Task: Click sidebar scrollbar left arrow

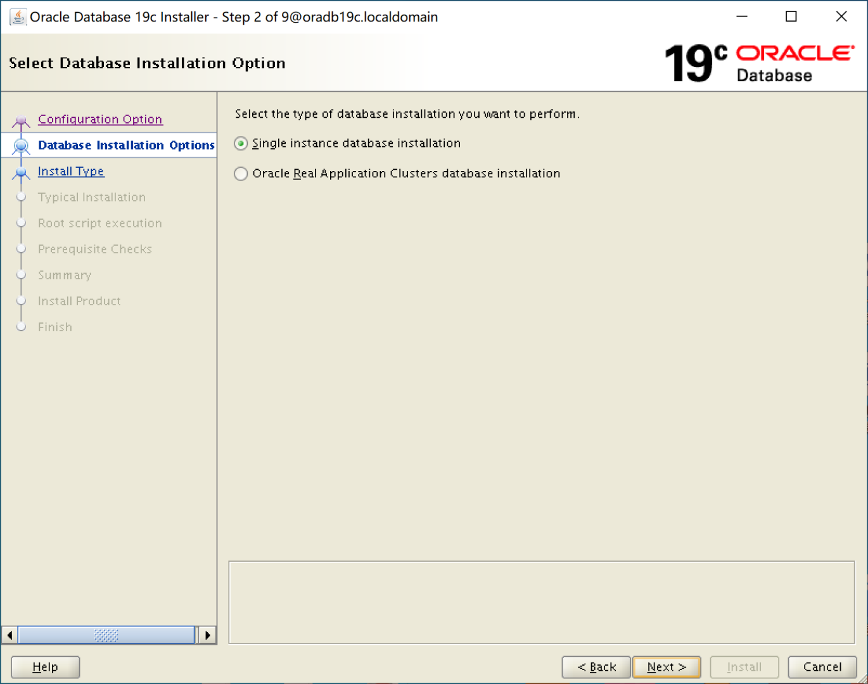Action: [x=10, y=635]
